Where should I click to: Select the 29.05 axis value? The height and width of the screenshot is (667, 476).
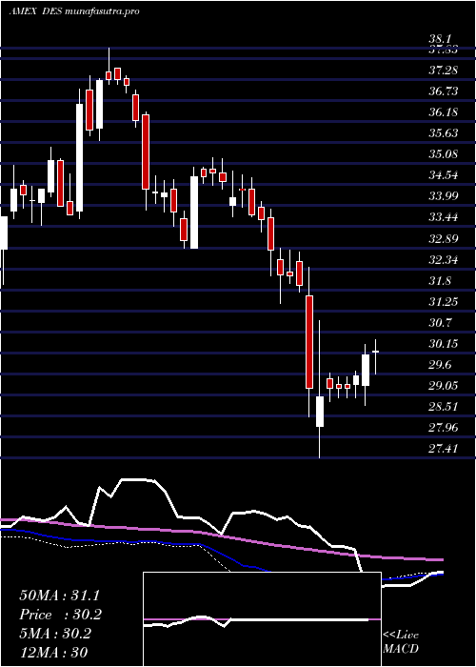pyautogui.click(x=443, y=386)
